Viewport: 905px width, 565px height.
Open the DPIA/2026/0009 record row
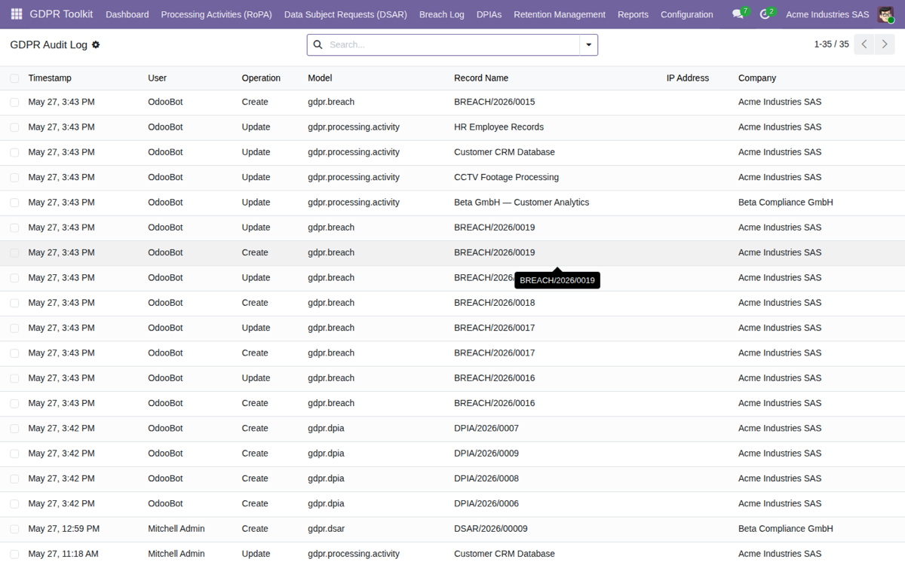[452, 454]
